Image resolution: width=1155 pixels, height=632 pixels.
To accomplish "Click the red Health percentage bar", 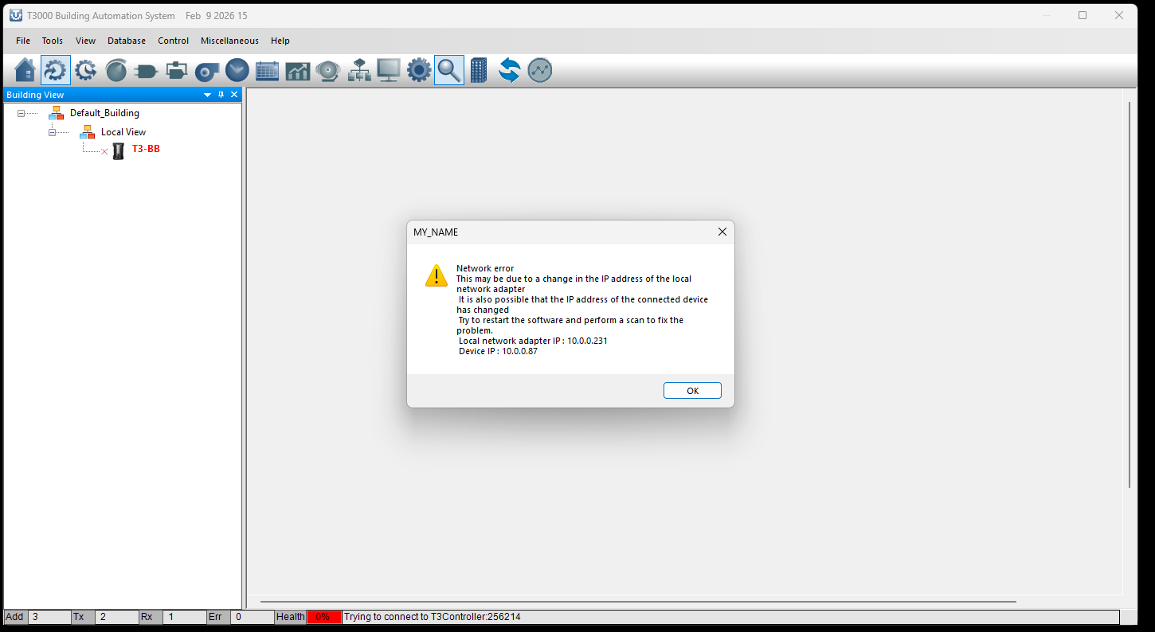I will click(x=323, y=617).
